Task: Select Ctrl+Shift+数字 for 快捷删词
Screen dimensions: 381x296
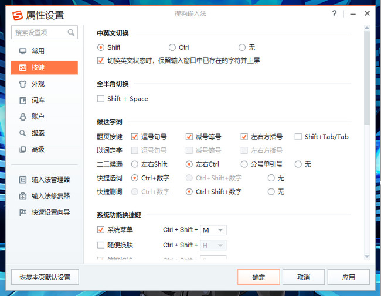Action: tap(189, 192)
